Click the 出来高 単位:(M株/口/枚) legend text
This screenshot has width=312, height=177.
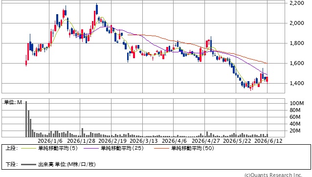click(x=67, y=164)
